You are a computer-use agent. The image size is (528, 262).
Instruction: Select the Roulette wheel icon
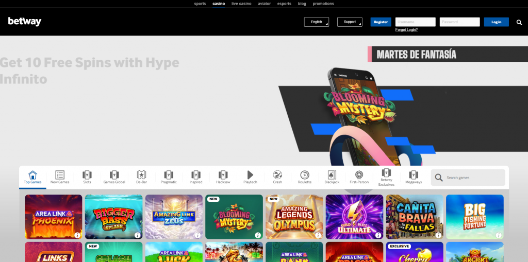pos(305,175)
